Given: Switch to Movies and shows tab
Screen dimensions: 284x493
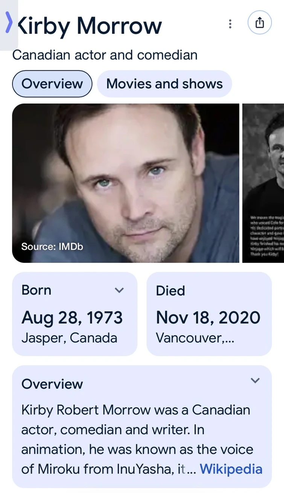Looking at the screenshot, I should tap(164, 84).
